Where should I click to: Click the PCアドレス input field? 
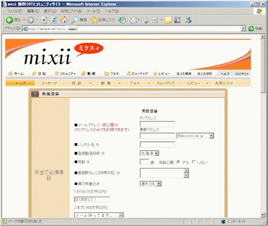(158, 124)
